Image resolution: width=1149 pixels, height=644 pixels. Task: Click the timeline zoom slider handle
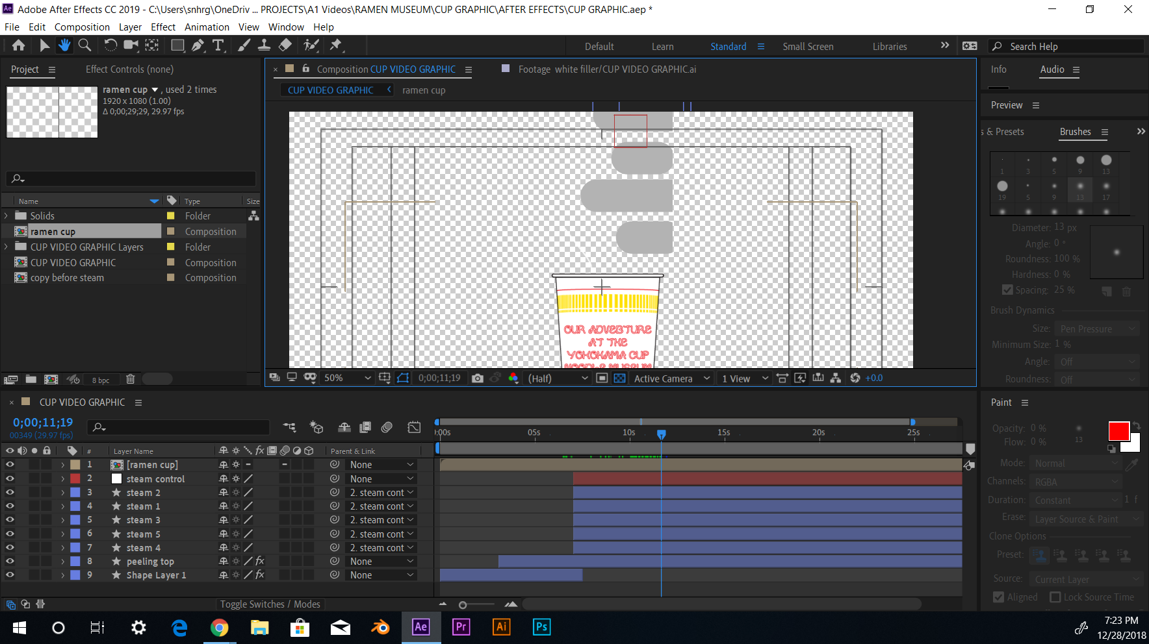click(463, 605)
